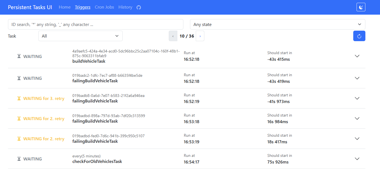The image size is (380, 169).
Task: Expand the trigger row running at 16:52:19
Action: click(357, 98)
